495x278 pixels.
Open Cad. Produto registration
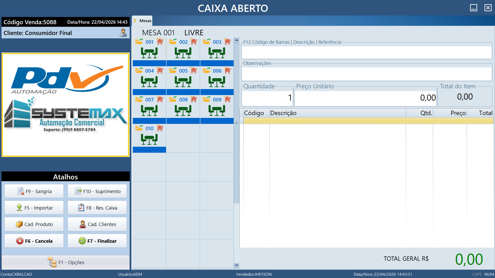tap(34, 224)
